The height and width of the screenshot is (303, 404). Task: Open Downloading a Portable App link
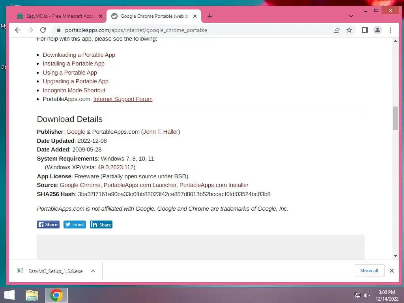click(79, 55)
